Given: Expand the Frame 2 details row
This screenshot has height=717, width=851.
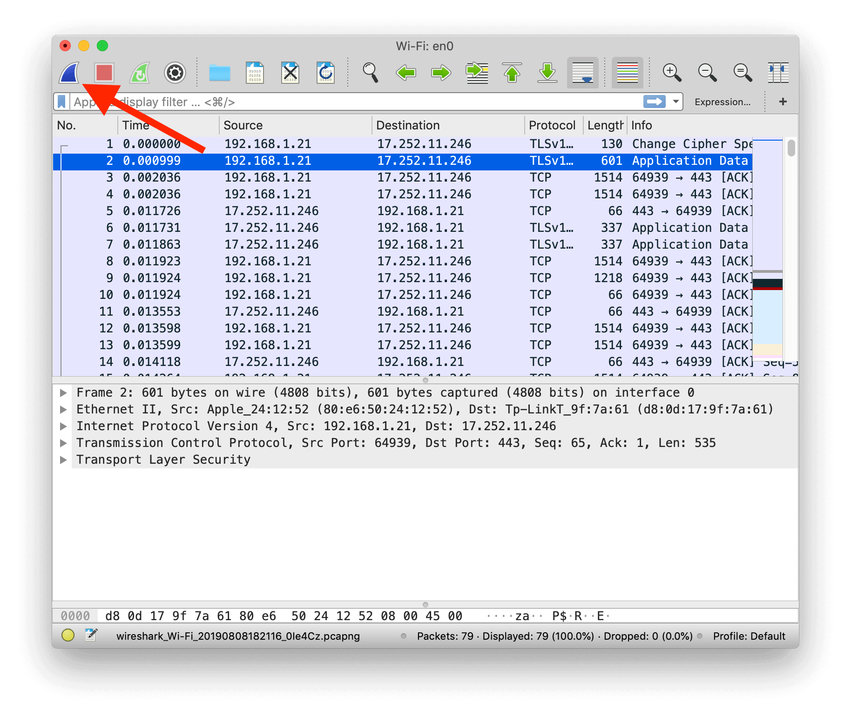Looking at the screenshot, I should [63, 392].
